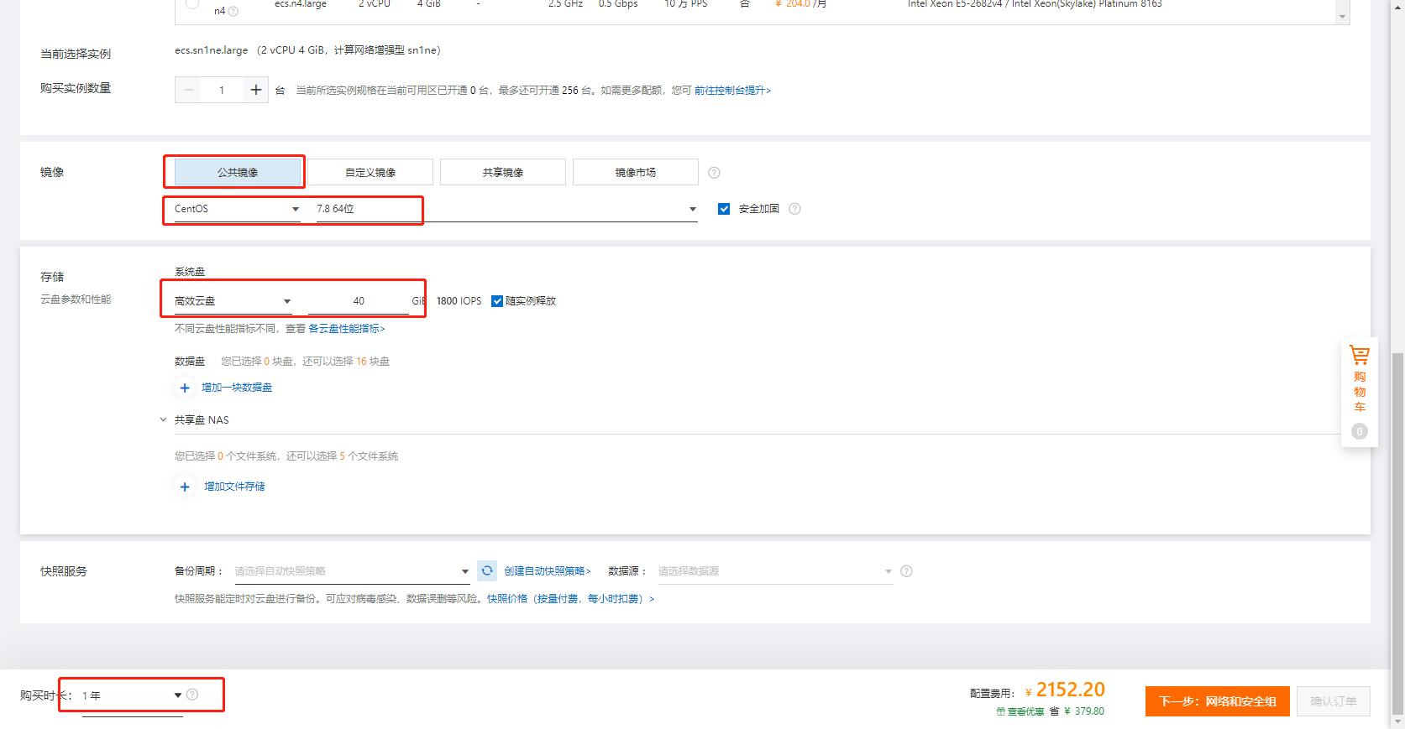Switch to the 自定义镜像 tab

click(370, 173)
